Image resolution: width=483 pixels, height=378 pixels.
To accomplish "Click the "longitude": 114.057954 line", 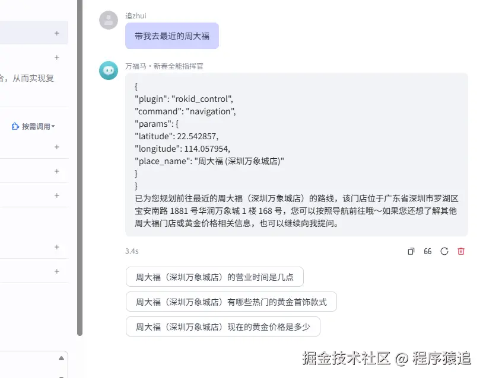I will point(182,149).
